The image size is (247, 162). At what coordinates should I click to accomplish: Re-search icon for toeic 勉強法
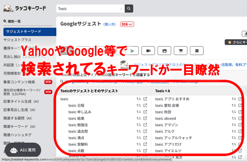coord(139,125)
